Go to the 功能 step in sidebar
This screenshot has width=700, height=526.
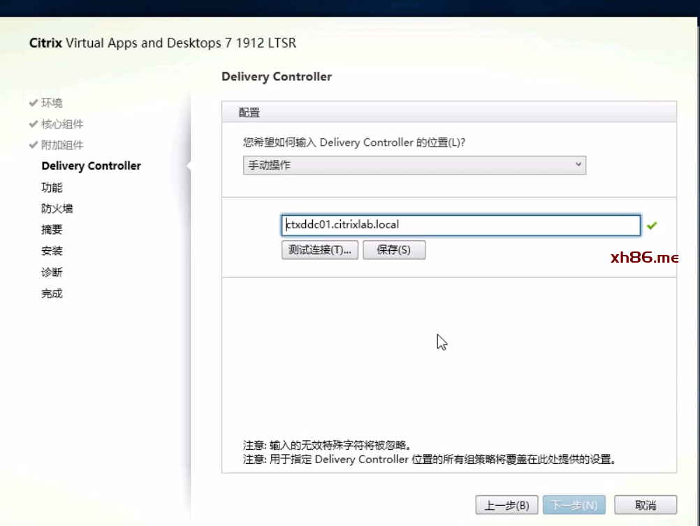(52, 187)
